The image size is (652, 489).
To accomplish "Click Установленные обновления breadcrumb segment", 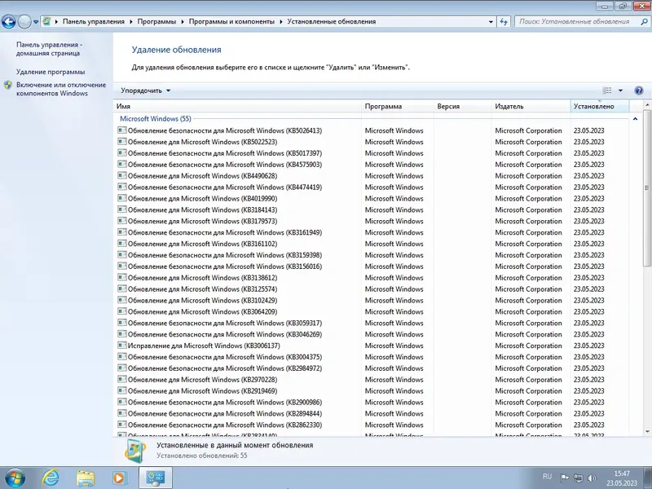I will [x=332, y=22].
